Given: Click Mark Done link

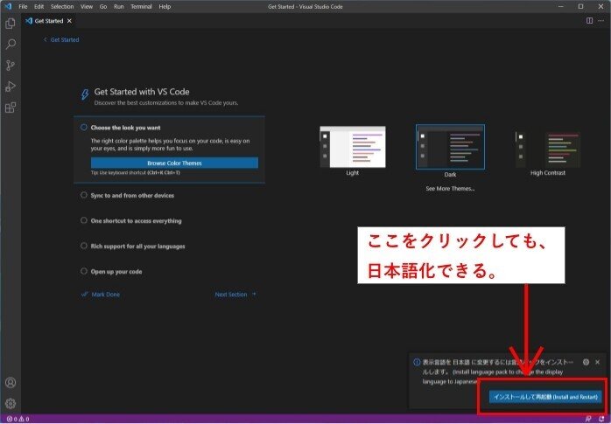Looking at the screenshot, I should coord(101,294).
